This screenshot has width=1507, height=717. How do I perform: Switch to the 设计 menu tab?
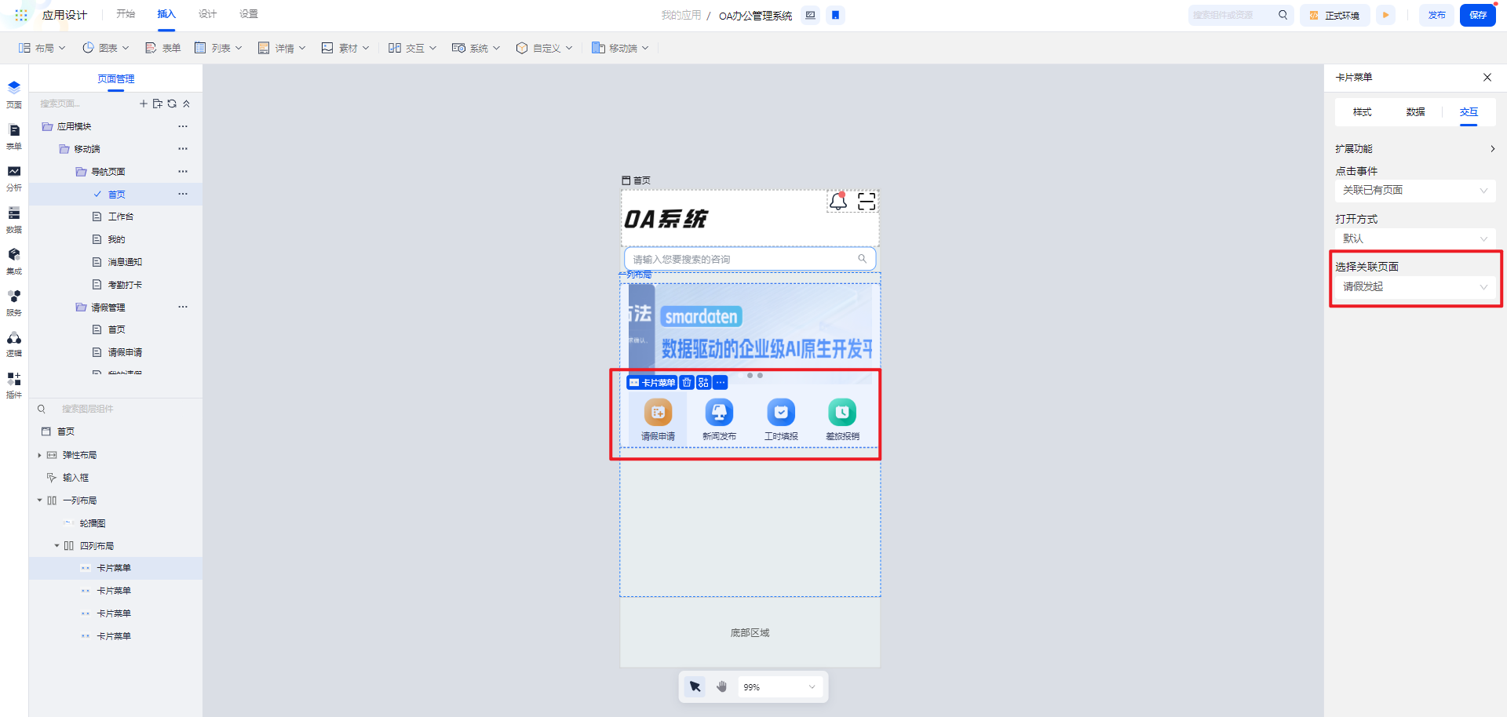[x=207, y=14]
